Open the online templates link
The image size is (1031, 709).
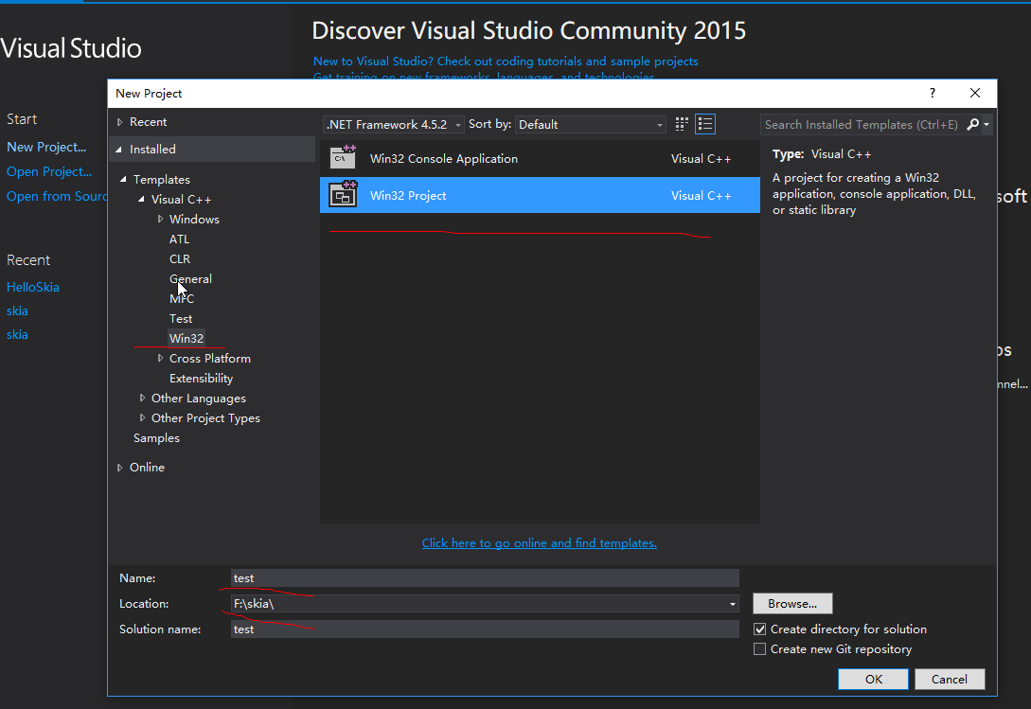coord(540,543)
